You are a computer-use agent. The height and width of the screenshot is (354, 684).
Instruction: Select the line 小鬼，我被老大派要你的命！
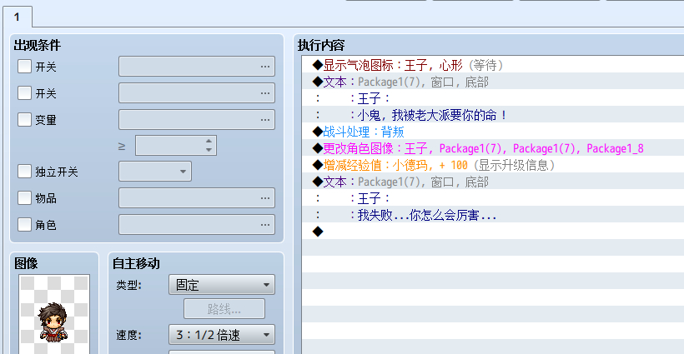[493, 115]
